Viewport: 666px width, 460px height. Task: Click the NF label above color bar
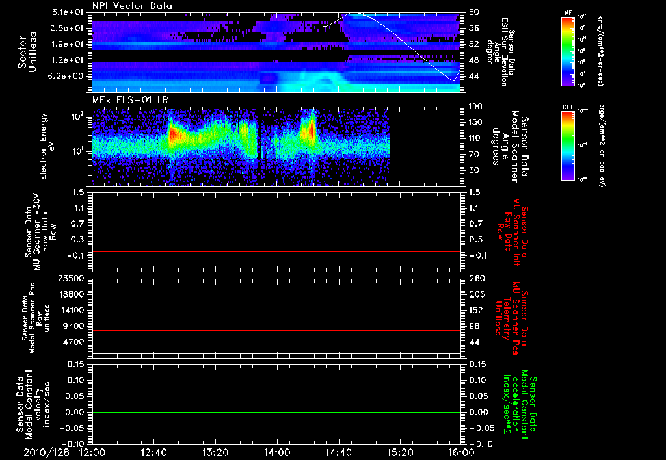click(x=568, y=13)
